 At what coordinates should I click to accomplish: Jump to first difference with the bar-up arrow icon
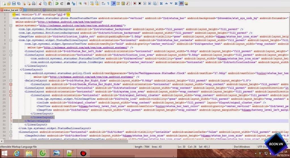(161, 3)
